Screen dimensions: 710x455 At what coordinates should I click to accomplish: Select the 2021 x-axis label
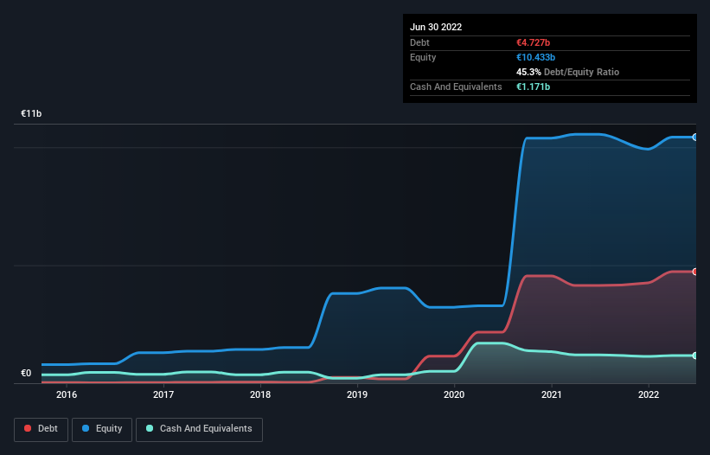coord(552,394)
